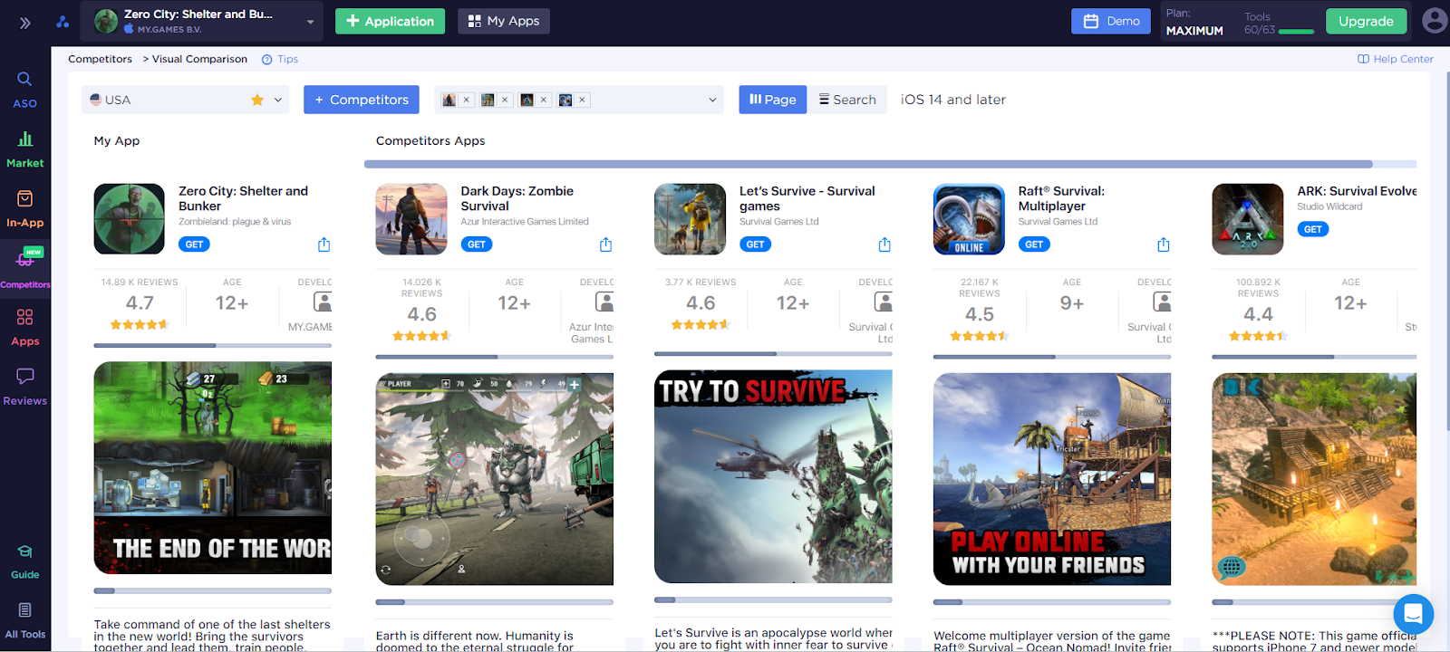Open the Zero City 'End of the World' screenshot
The height and width of the screenshot is (652, 1450).
(x=213, y=468)
